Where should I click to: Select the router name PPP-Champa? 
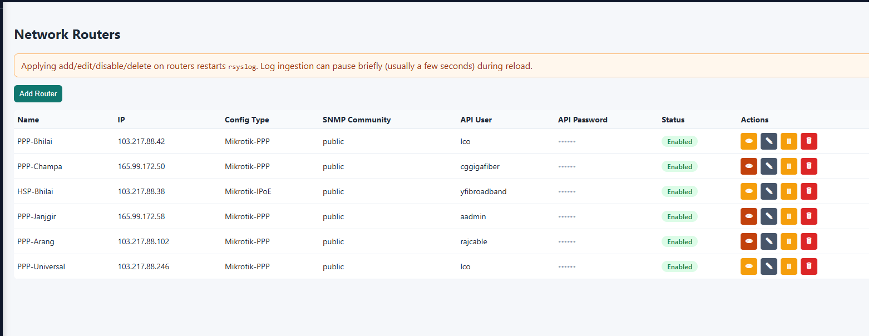tap(40, 166)
